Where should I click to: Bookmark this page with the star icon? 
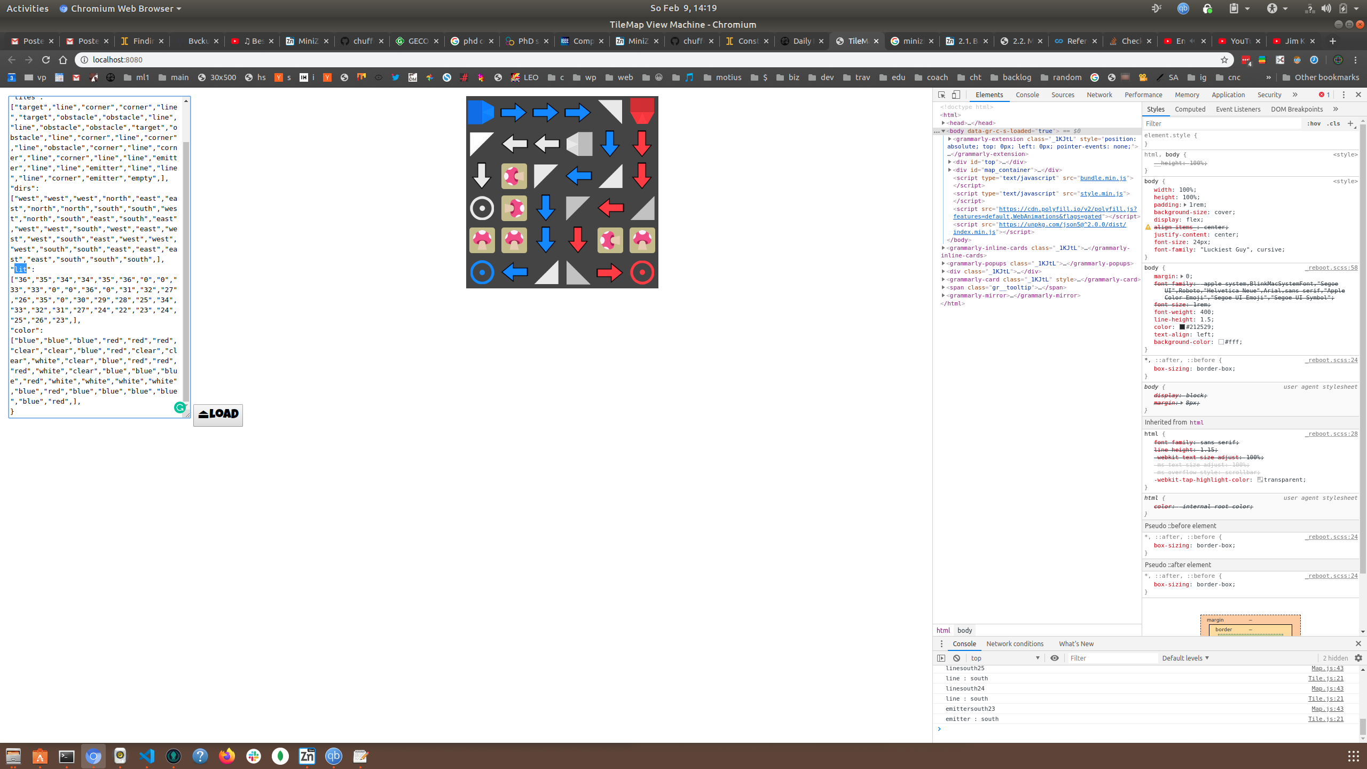pyautogui.click(x=1224, y=60)
